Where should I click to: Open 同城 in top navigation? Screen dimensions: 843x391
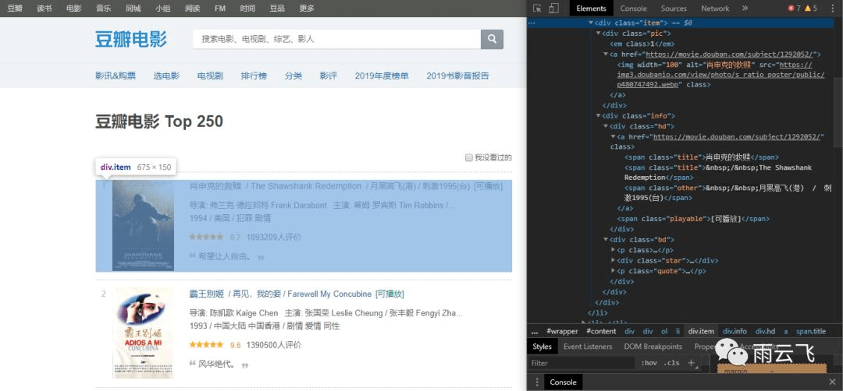[133, 8]
